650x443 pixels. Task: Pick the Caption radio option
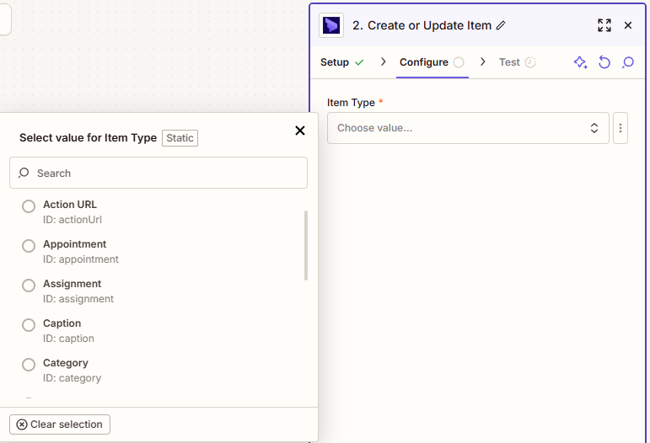click(x=29, y=325)
